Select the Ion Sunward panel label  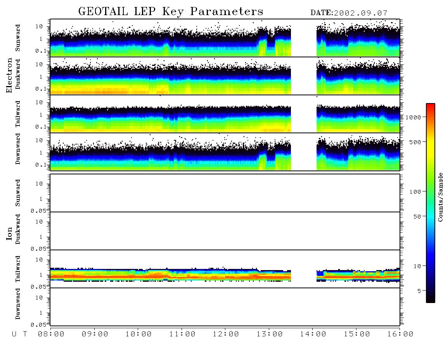(x=18, y=193)
